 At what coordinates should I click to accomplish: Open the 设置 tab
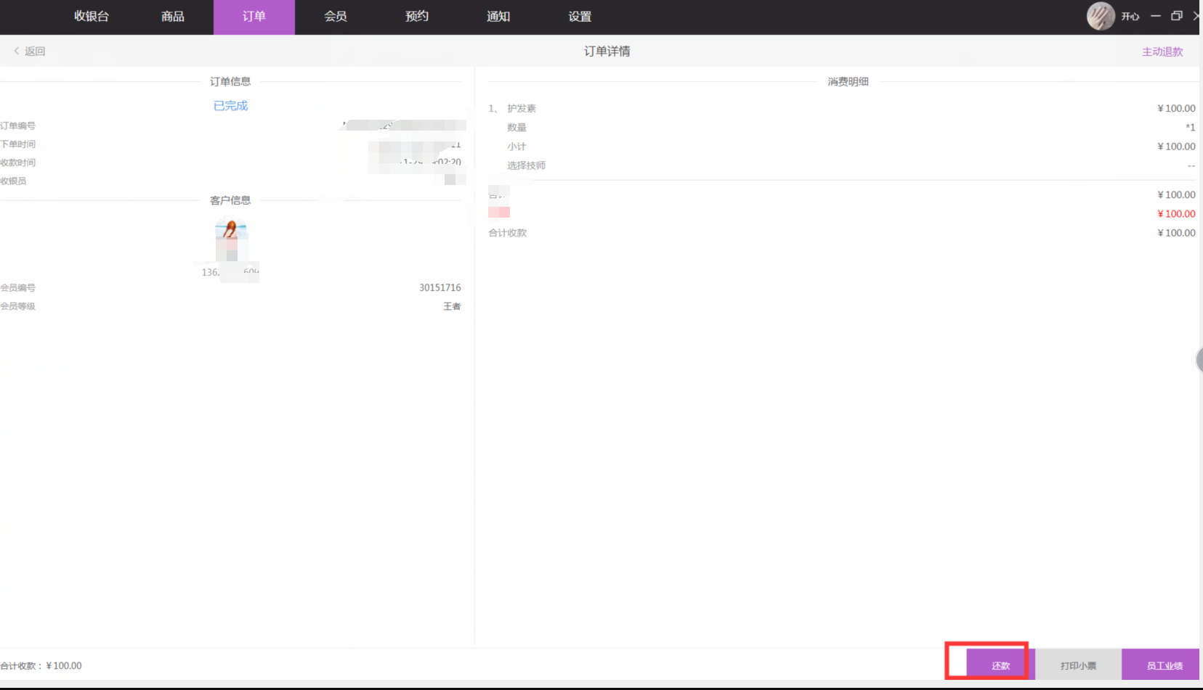[580, 17]
